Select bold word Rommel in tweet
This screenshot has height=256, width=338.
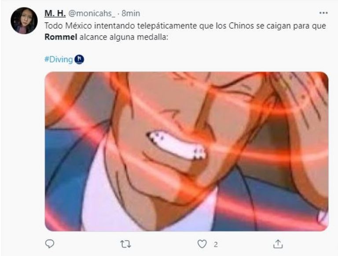pyautogui.click(x=61, y=37)
